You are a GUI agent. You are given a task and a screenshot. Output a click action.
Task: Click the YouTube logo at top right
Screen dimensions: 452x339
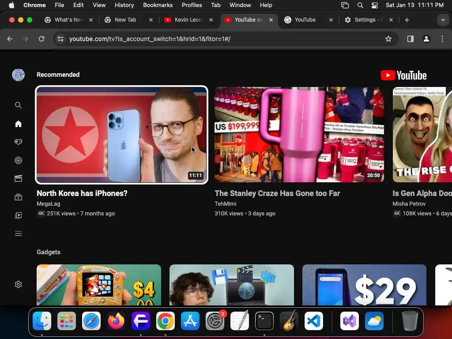pyautogui.click(x=403, y=75)
